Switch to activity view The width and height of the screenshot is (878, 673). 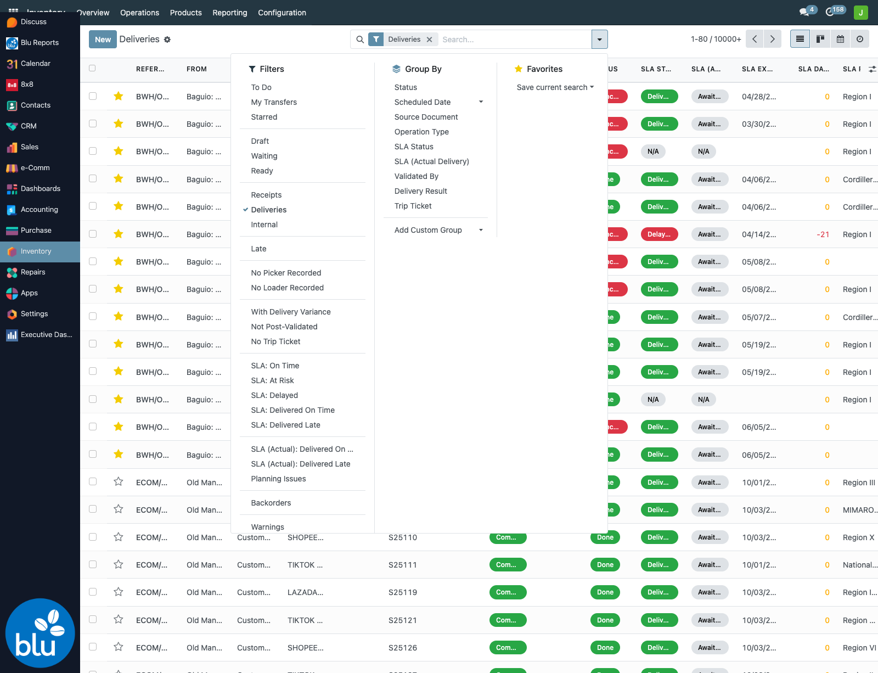(x=860, y=39)
